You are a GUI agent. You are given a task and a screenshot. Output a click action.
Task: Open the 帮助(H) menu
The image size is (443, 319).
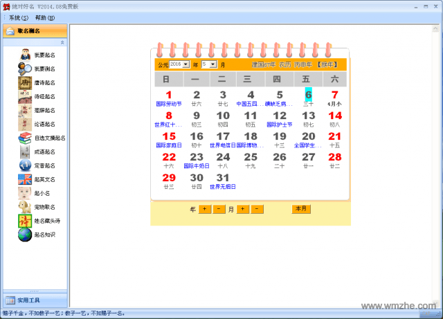(45, 17)
